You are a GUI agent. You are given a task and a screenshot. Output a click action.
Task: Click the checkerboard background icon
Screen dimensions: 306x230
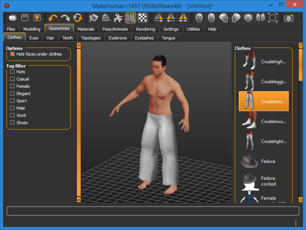[143, 18]
